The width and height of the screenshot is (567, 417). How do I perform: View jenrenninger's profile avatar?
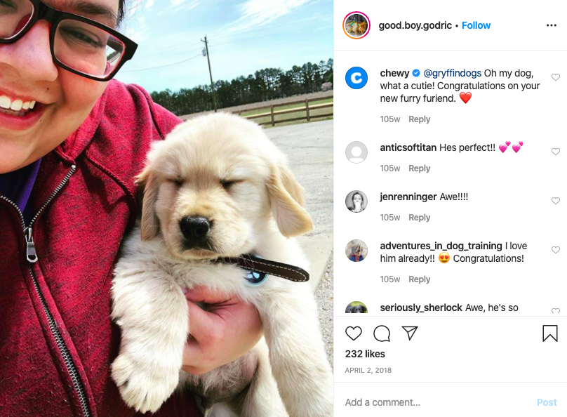[x=356, y=201]
